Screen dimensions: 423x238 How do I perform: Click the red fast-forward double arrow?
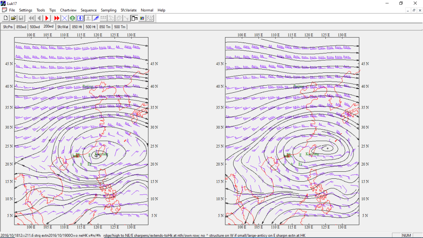57,18
